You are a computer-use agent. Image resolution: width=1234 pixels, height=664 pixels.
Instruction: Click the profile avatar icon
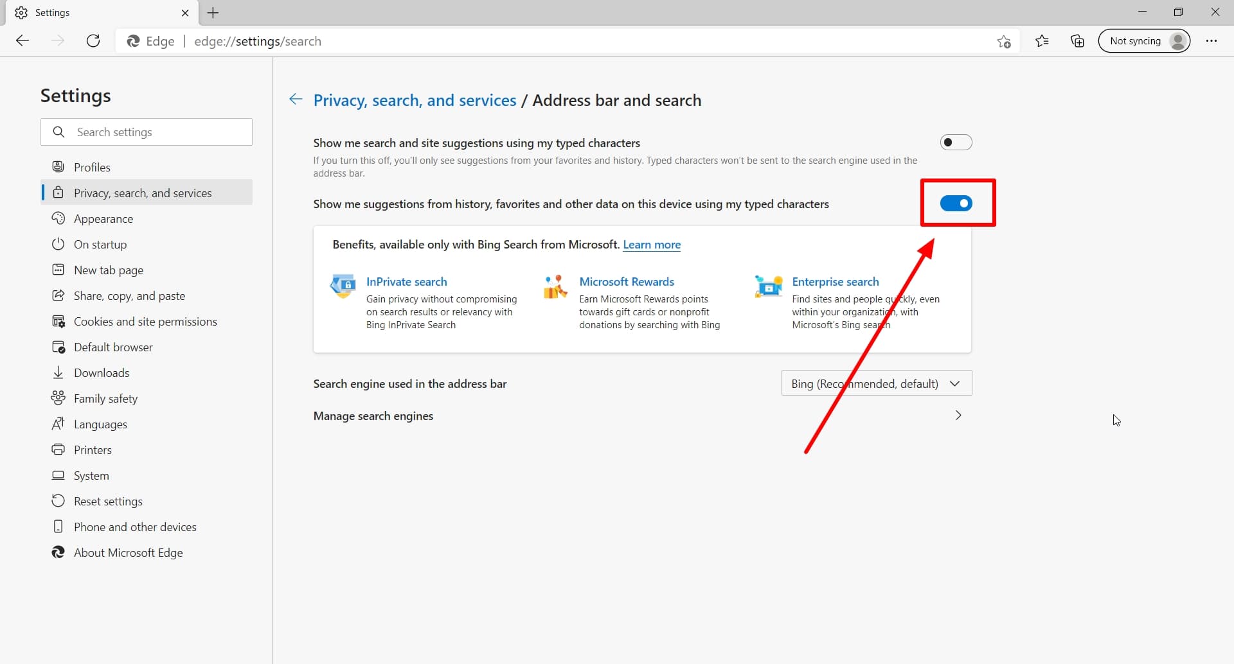click(1178, 41)
